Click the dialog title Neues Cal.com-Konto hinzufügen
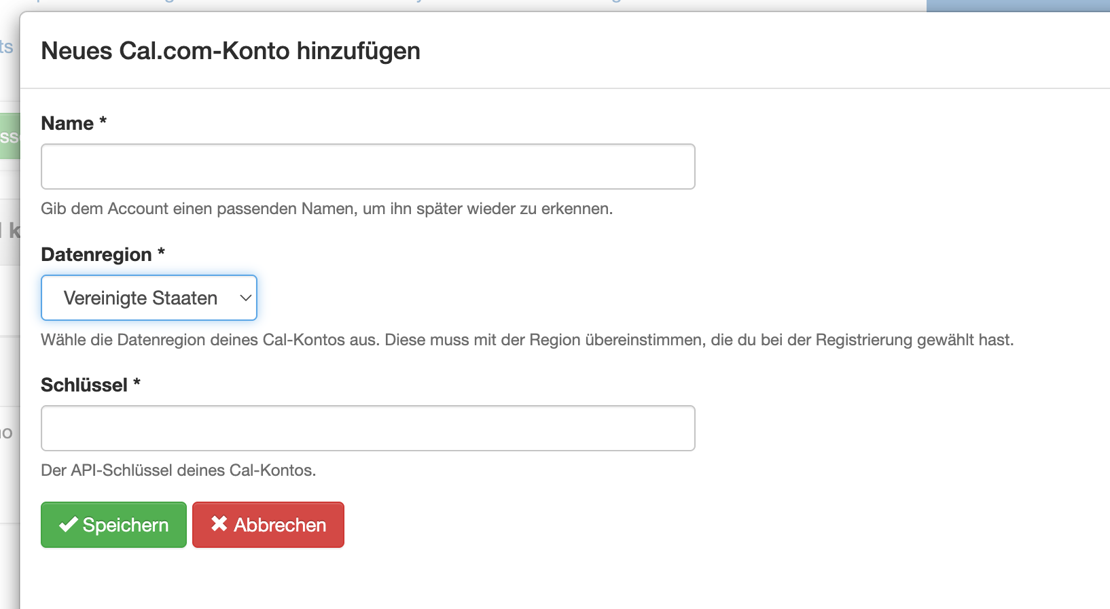The width and height of the screenshot is (1110, 609). pos(230,51)
